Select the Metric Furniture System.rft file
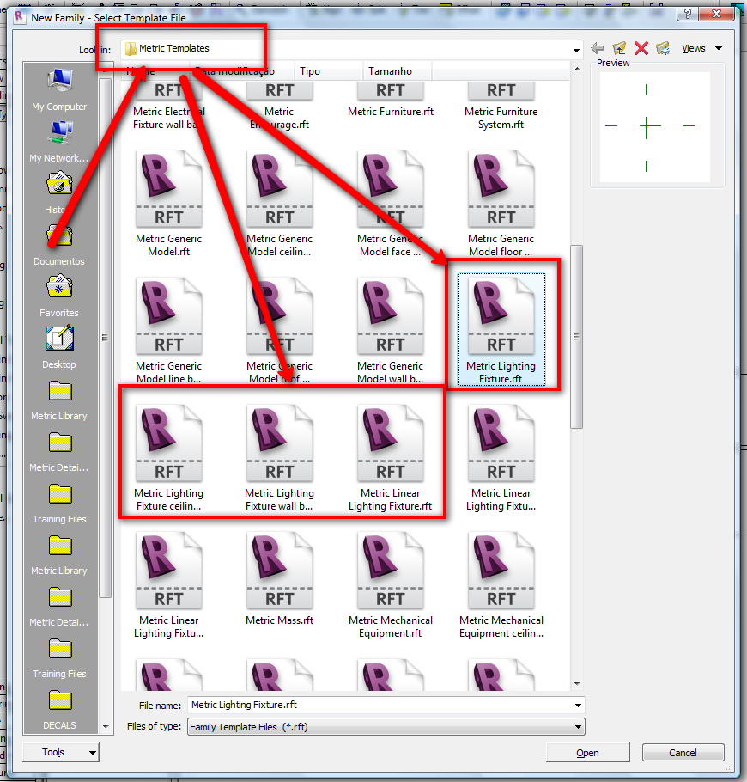This screenshot has width=747, height=782. (501, 107)
